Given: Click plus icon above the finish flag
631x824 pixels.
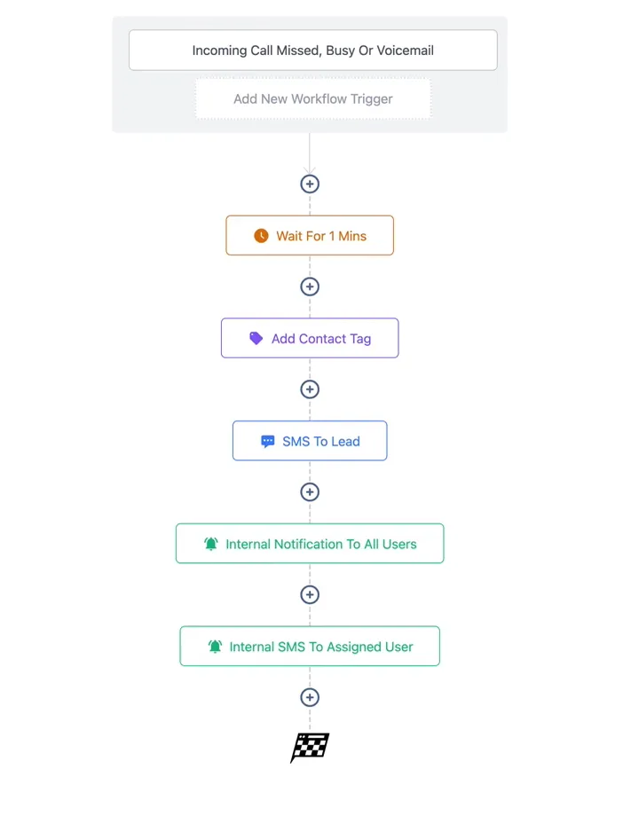Looking at the screenshot, I should [x=310, y=697].
